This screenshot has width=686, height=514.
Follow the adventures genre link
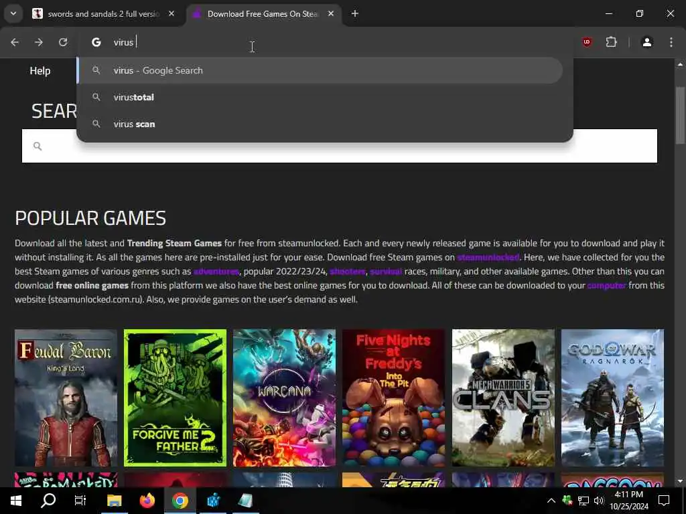click(x=216, y=272)
